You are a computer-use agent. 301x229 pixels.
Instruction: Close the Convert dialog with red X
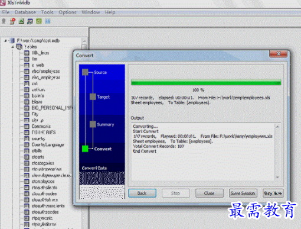(279, 54)
